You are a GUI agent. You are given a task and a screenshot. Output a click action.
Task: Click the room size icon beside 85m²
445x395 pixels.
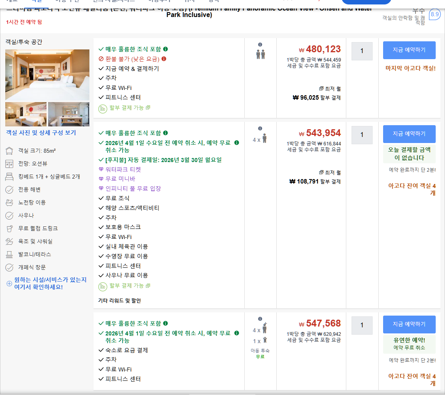tap(9, 151)
